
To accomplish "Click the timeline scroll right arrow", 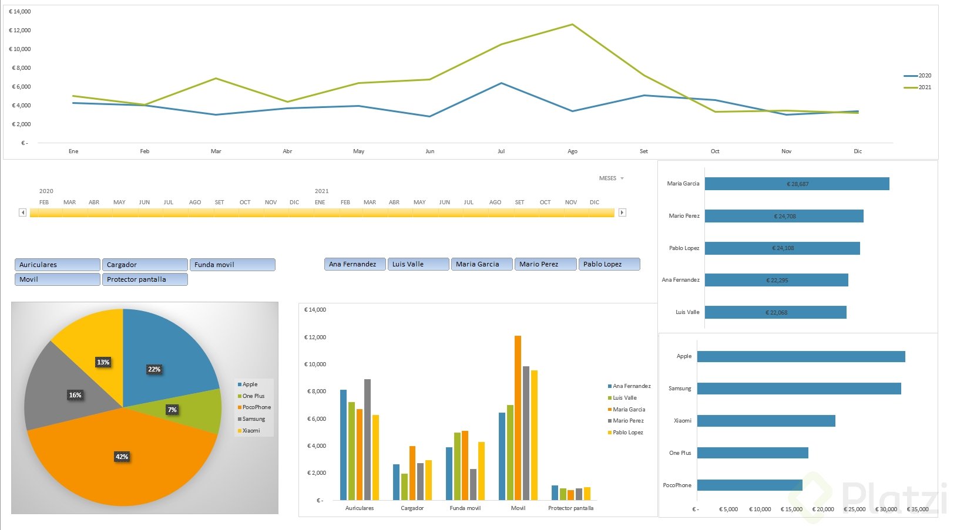I will coord(622,212).
